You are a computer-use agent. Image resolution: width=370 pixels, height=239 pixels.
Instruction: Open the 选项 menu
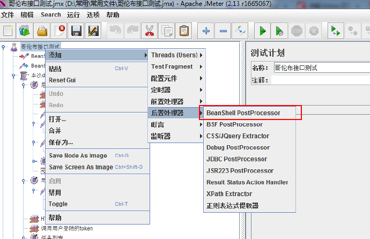pos(93,15)
